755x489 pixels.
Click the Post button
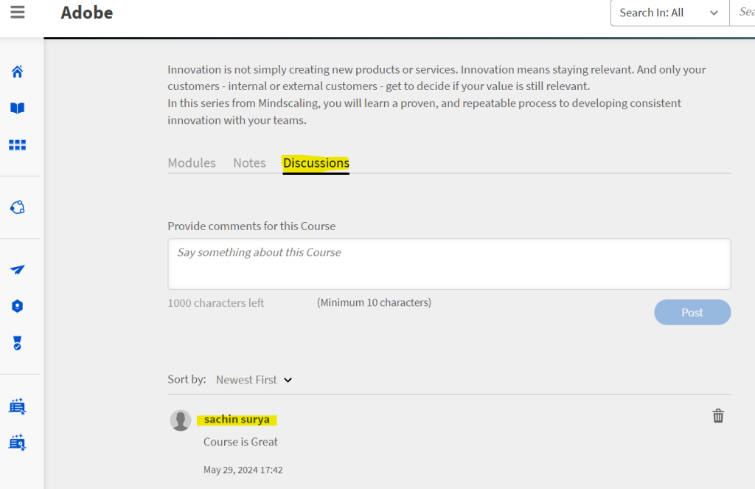click(692, 312)
